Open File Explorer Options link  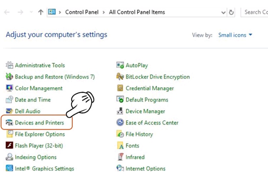click(x=40, y=134)
